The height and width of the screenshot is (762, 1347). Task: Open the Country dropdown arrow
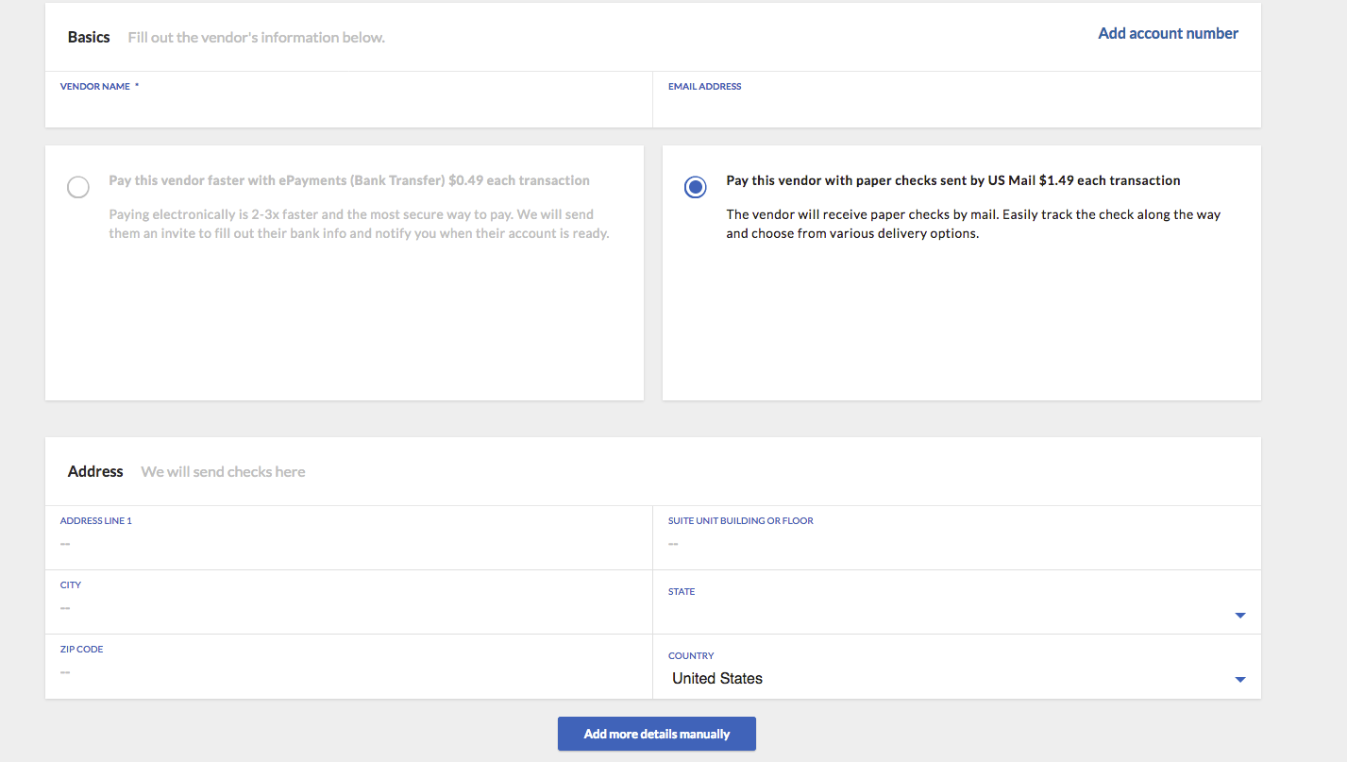(x=1240, y=680)
